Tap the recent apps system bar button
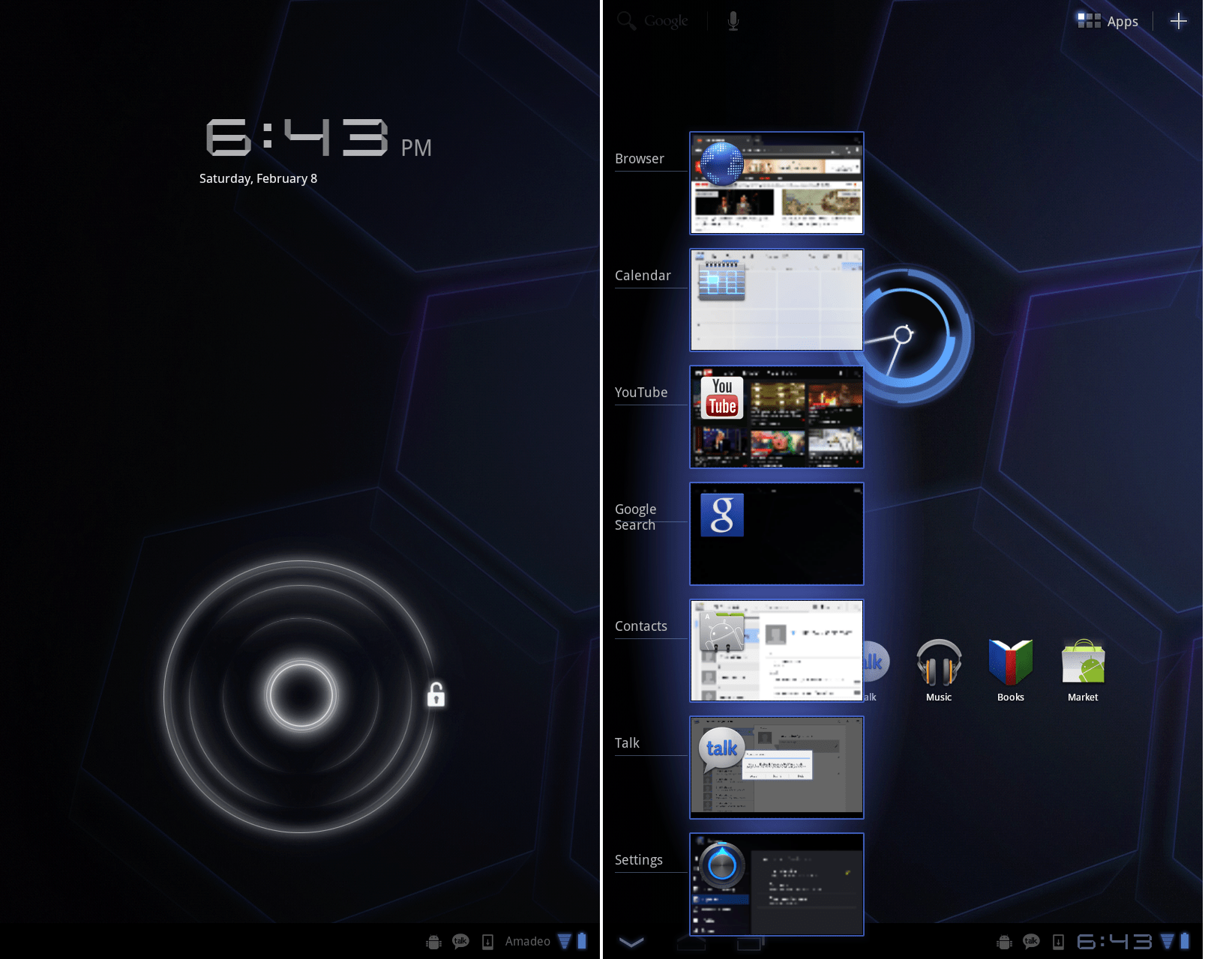Image resolution: width=1208 pixels, height=959 pixels. click(x=749, y=942)
